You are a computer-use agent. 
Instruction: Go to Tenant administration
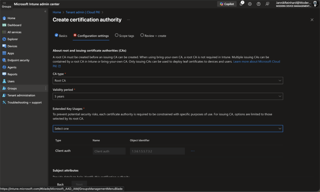click(21, 95)
